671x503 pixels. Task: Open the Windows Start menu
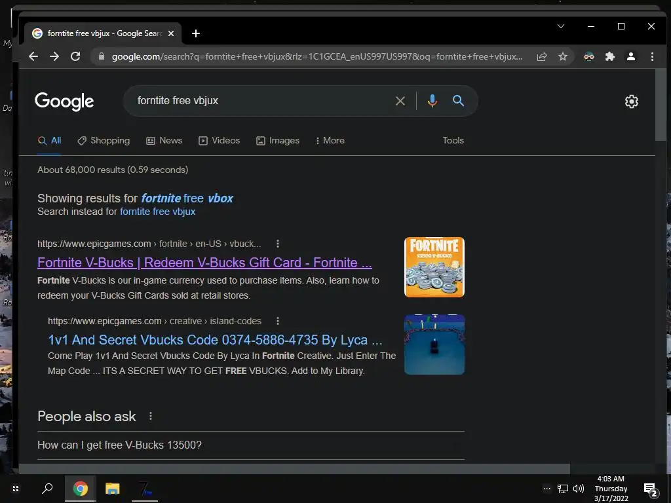(16, 489)
